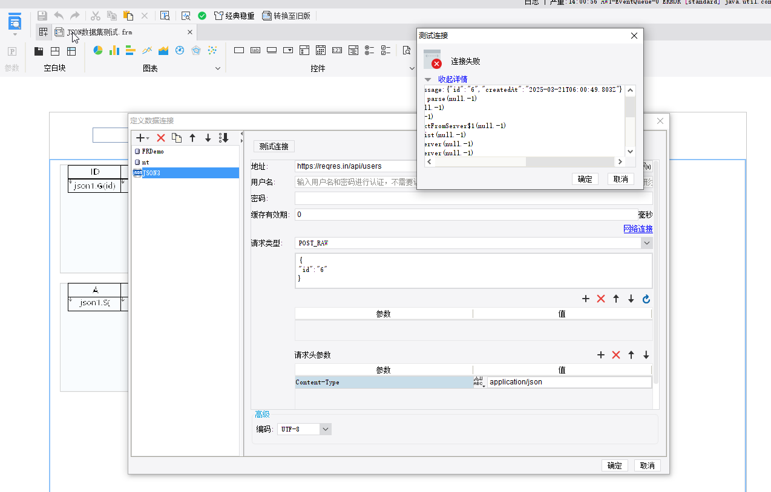Add a new request header parameter

[x=601, y=355]
